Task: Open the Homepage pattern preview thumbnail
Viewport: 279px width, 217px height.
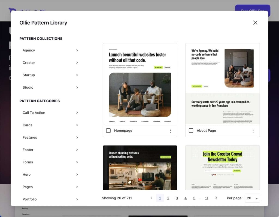Action: coord(140,83)
